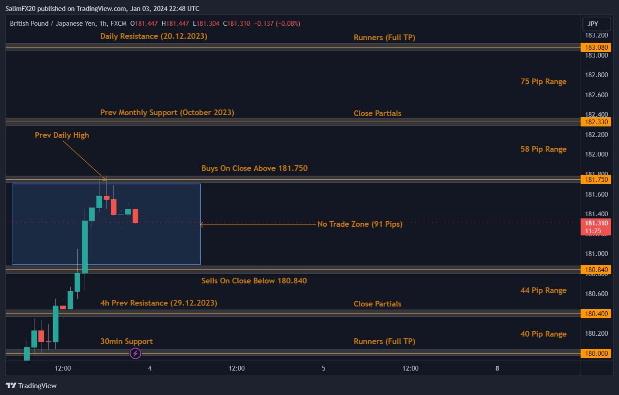Open the JPY currency selector
Viewport: 619px width, 395px height.
click(596, 24)
